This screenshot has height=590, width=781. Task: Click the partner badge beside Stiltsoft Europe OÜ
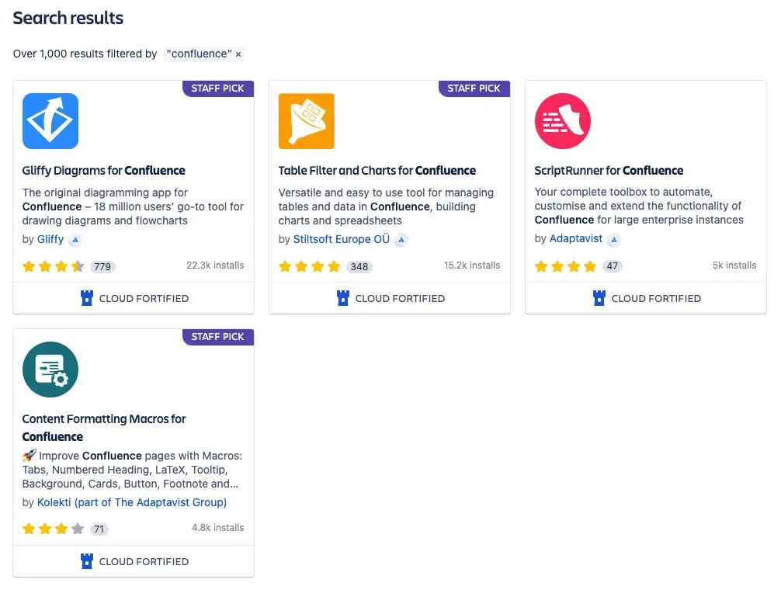pos(401,240)
